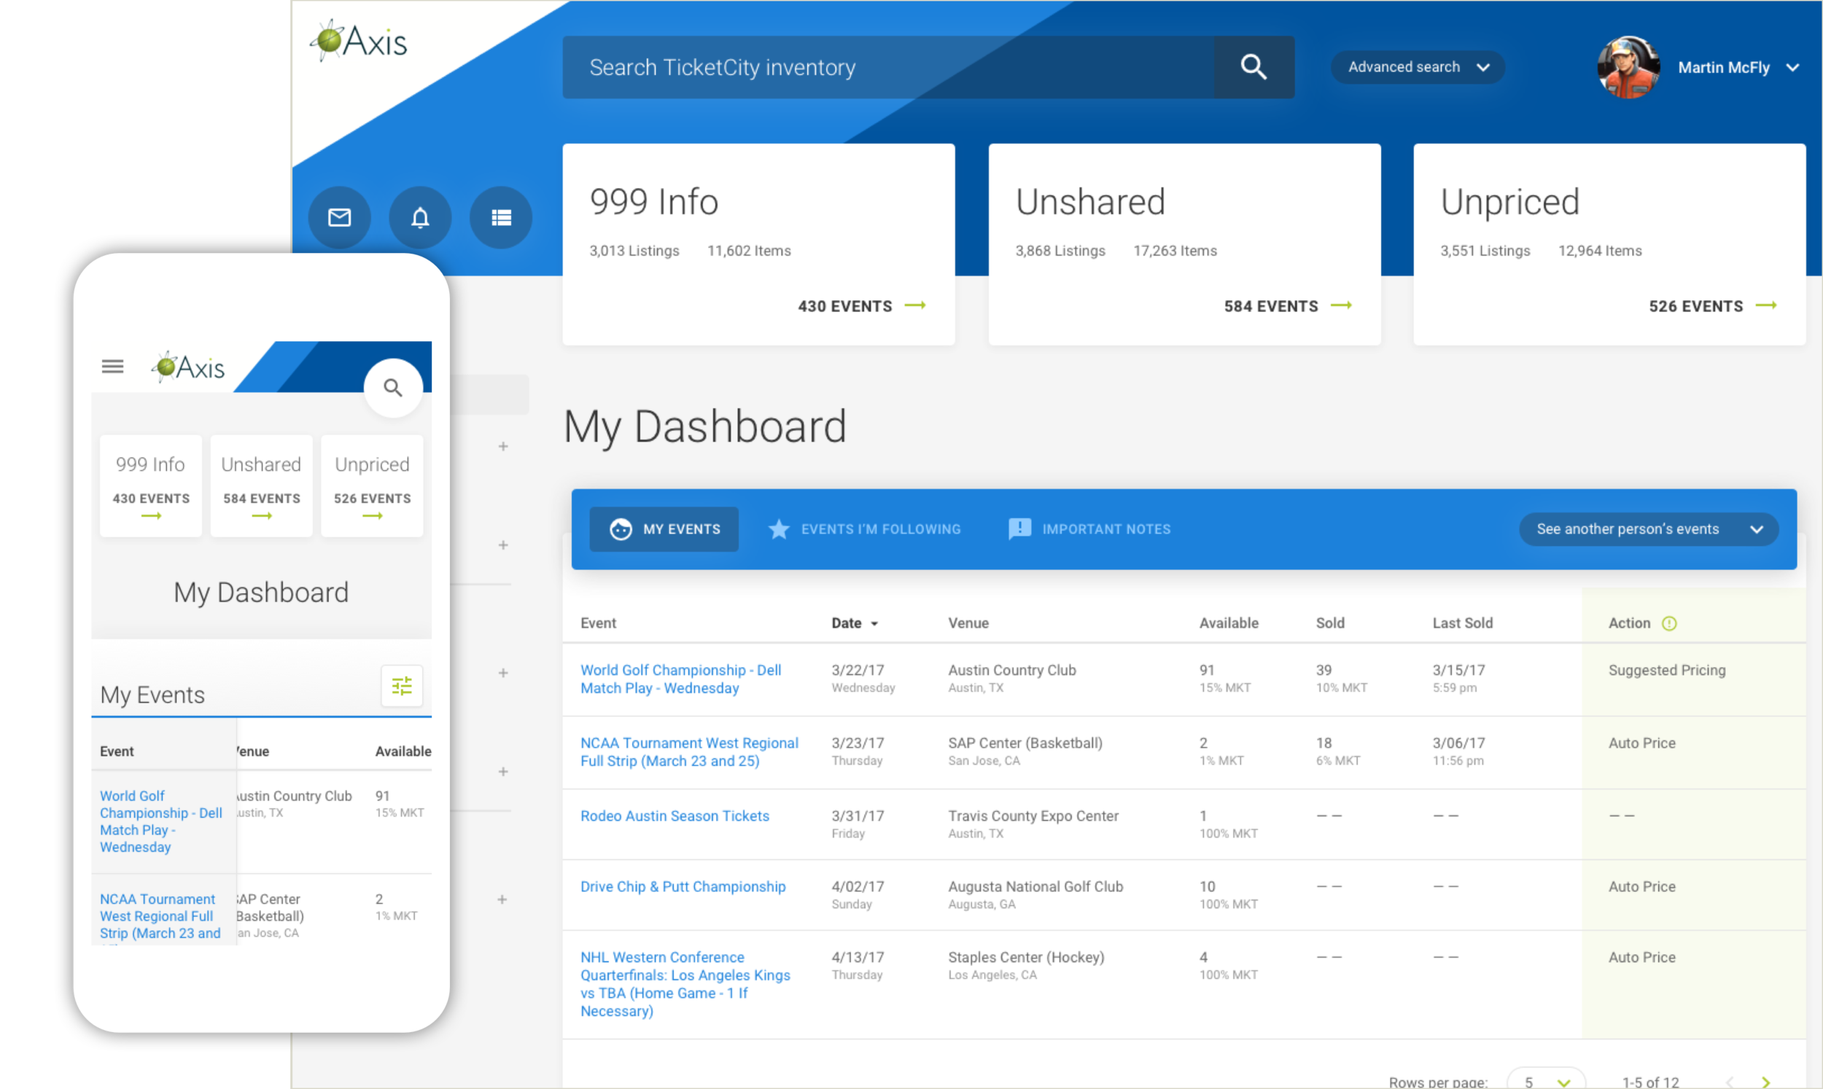Tap the arrow under mobile 430 EVENTS
The height and width of the screenshot is (1089, 1823).
[x=151, y=516]
